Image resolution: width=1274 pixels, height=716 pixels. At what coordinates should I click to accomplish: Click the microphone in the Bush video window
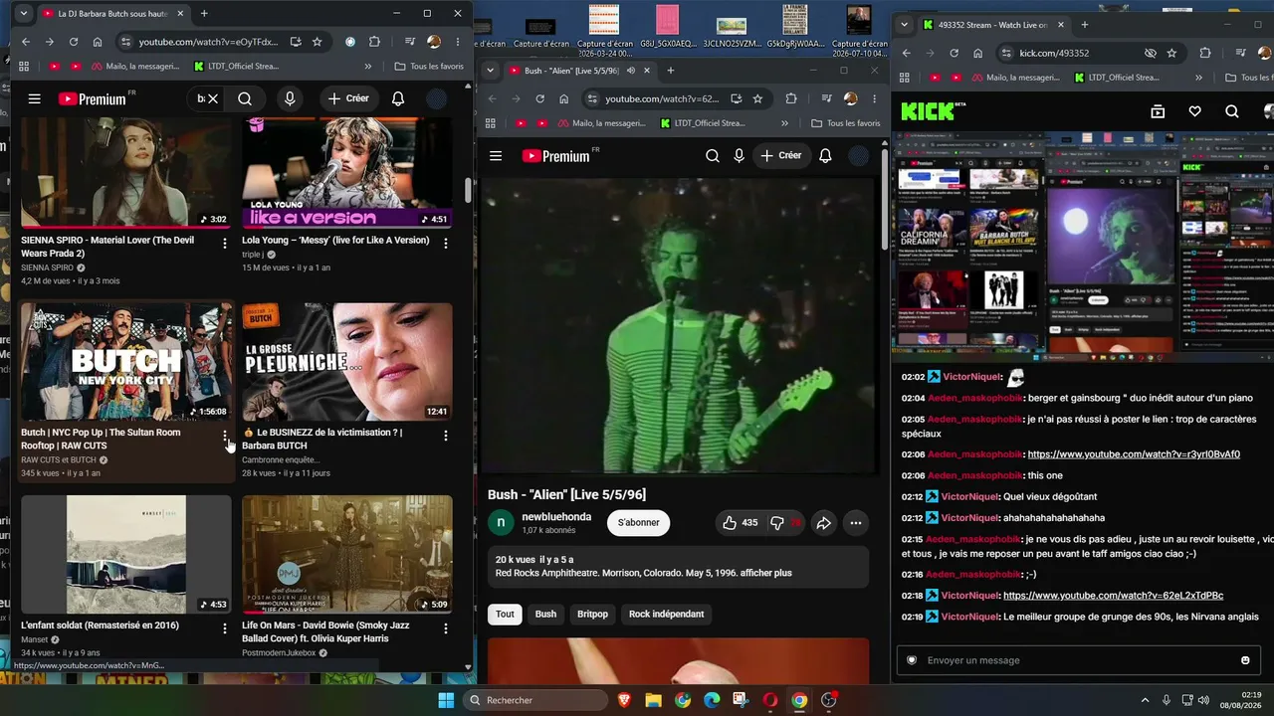(739, 155)
